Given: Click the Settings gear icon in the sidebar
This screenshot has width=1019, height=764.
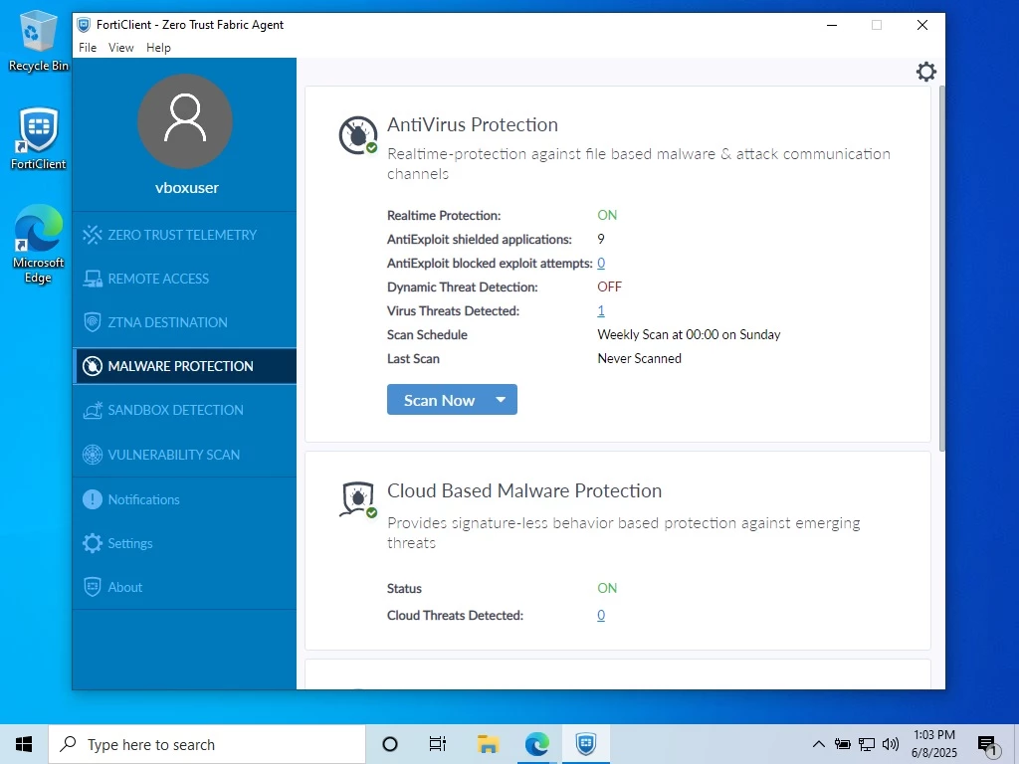Looking at the screenshot, I should point(93,543).
